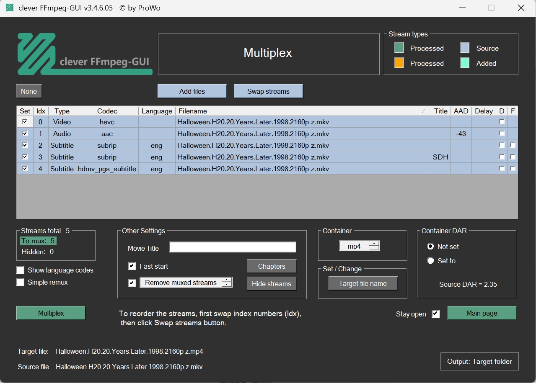This screenshot has height=383, width=536.
Task: Click the Language column header
Action: (157, 111)
